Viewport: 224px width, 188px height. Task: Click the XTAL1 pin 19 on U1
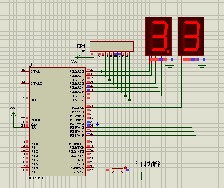pyautogui.click(x=25, y=71)
